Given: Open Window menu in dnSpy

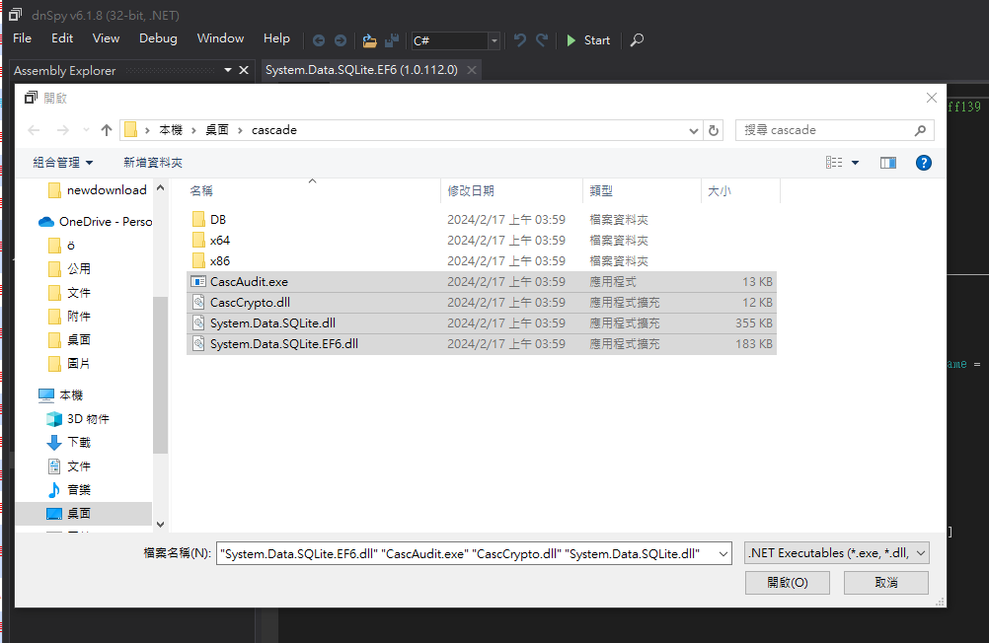Looking at the screenshot, I should point(220,38).
